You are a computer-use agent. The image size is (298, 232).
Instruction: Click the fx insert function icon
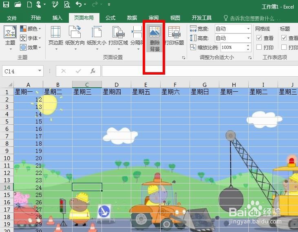point(93,71)
